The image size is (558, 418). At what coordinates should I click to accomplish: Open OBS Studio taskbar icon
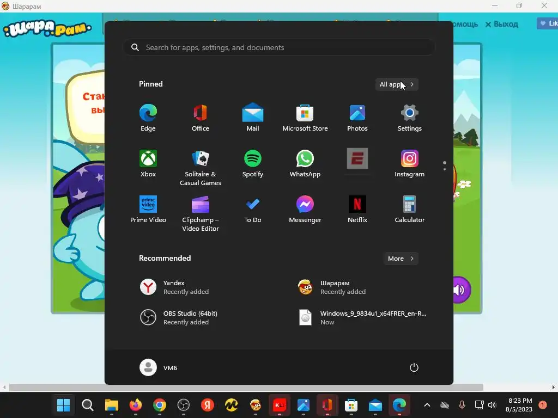tap(183, 405)
